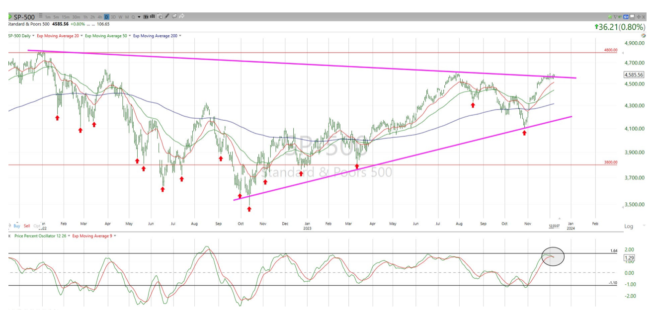
Task: Open the symbol list icon beside SP-500
Action: click(x=40, y=16)
